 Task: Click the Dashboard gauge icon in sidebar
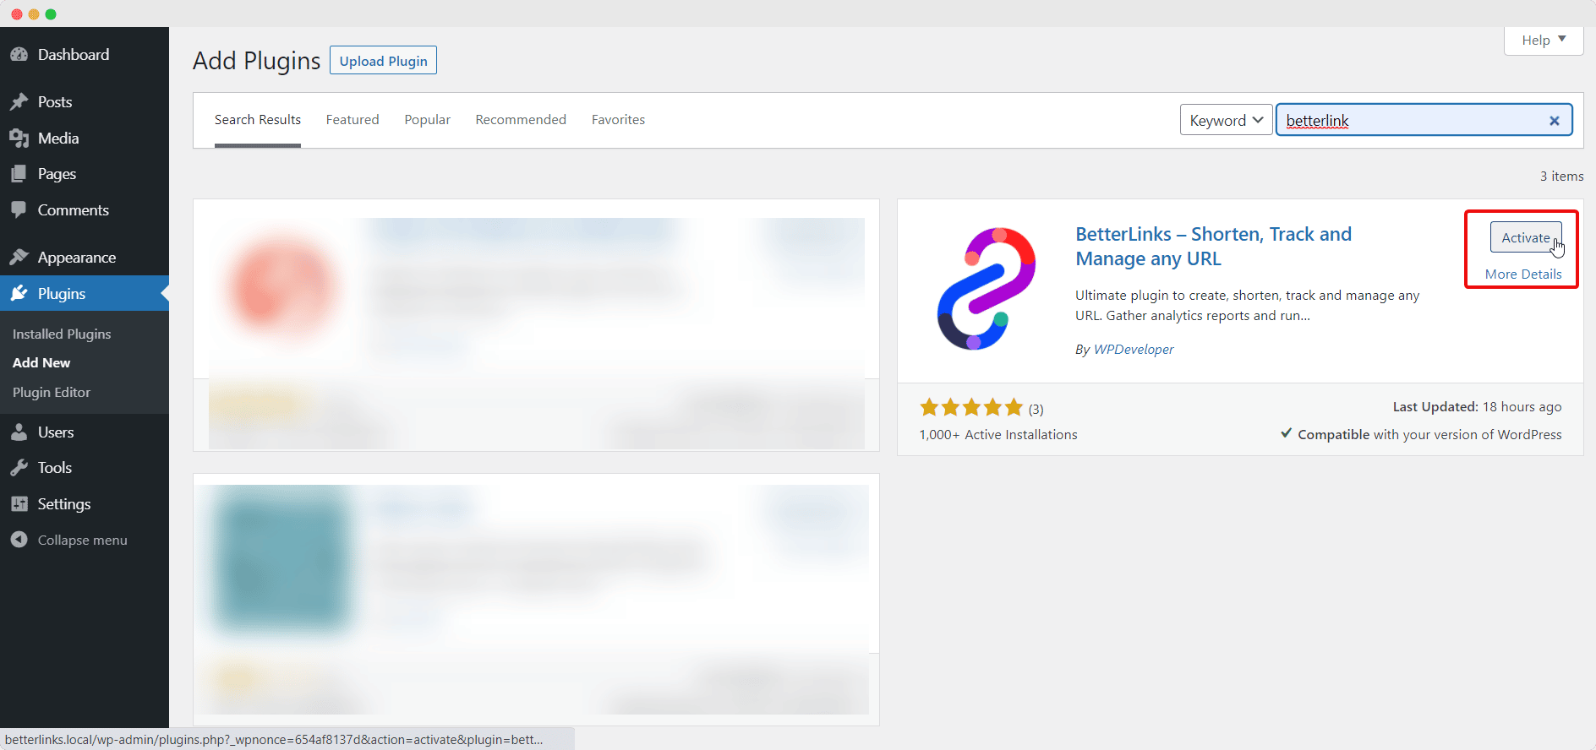(19, 55)
